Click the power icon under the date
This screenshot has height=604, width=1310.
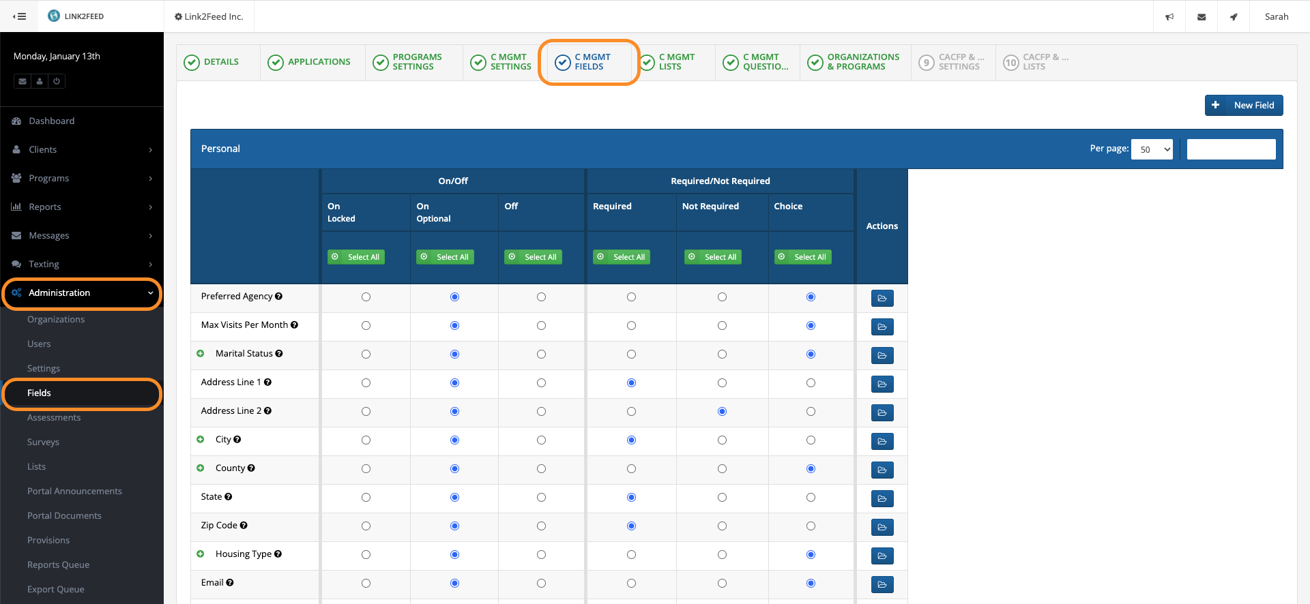coord(57,81)
